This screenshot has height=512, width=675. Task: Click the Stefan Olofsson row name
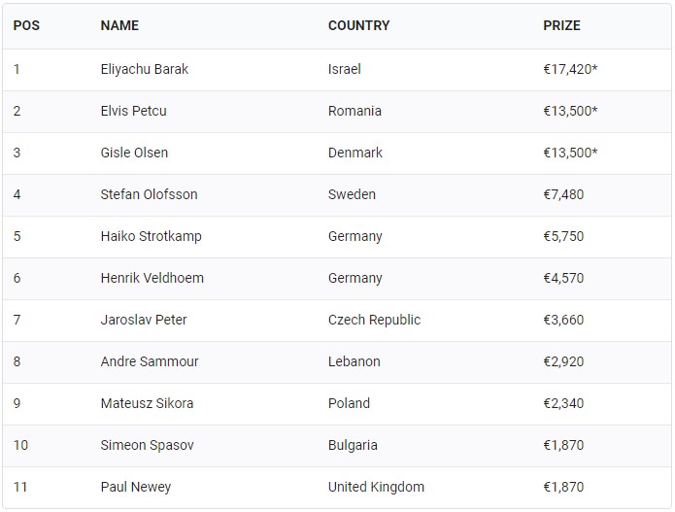pos(149,194)
